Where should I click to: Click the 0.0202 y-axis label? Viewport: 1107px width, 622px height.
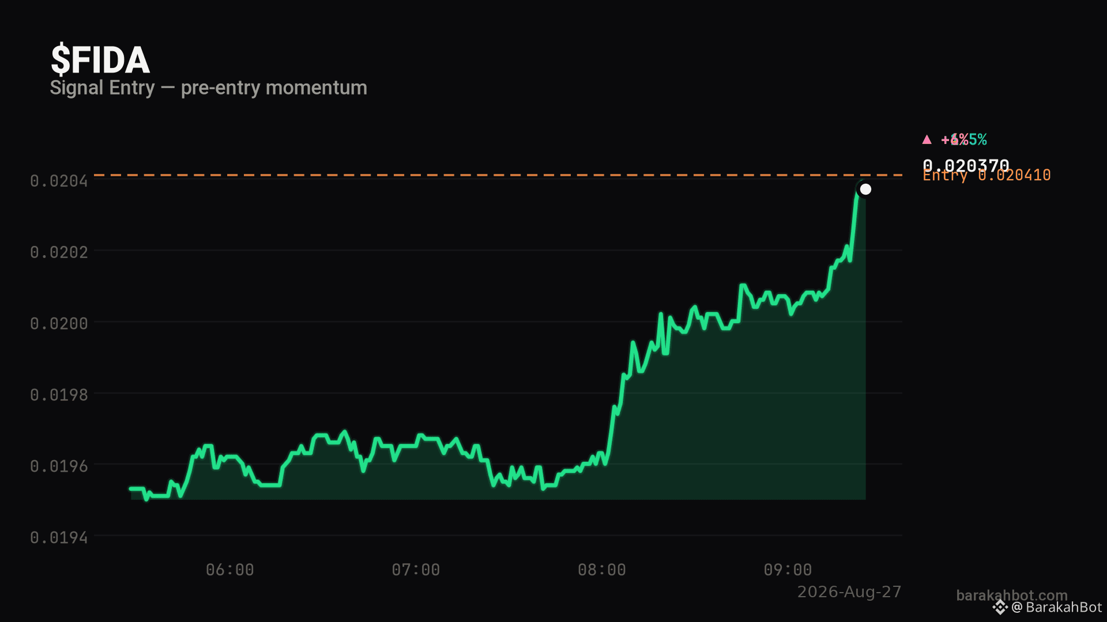pyautogui.click(x=59, y=252)
